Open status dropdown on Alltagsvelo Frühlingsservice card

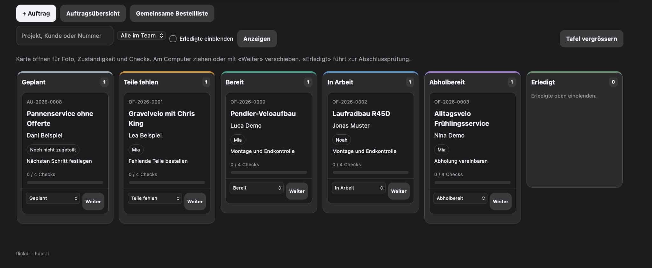(x=460, y=198)
